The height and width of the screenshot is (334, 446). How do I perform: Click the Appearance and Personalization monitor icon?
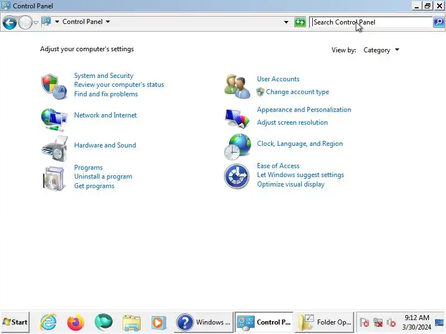pos(237,118)
